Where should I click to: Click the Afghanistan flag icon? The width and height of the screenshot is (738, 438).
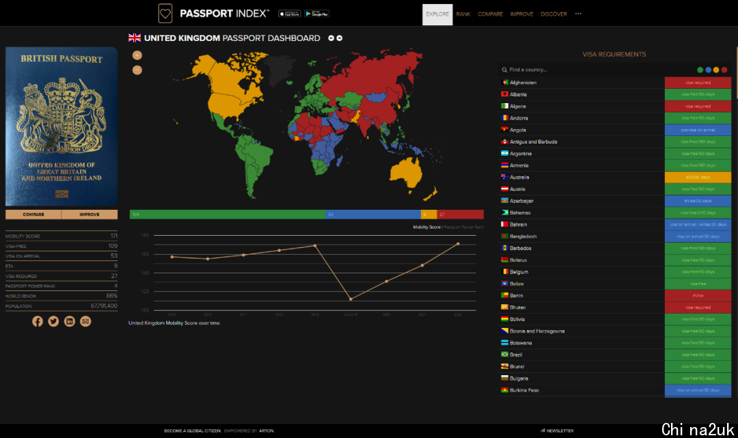coord(504,82)
